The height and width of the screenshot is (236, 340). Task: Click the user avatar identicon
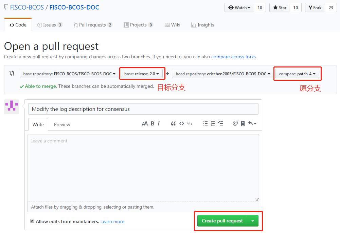pos(12,107)
